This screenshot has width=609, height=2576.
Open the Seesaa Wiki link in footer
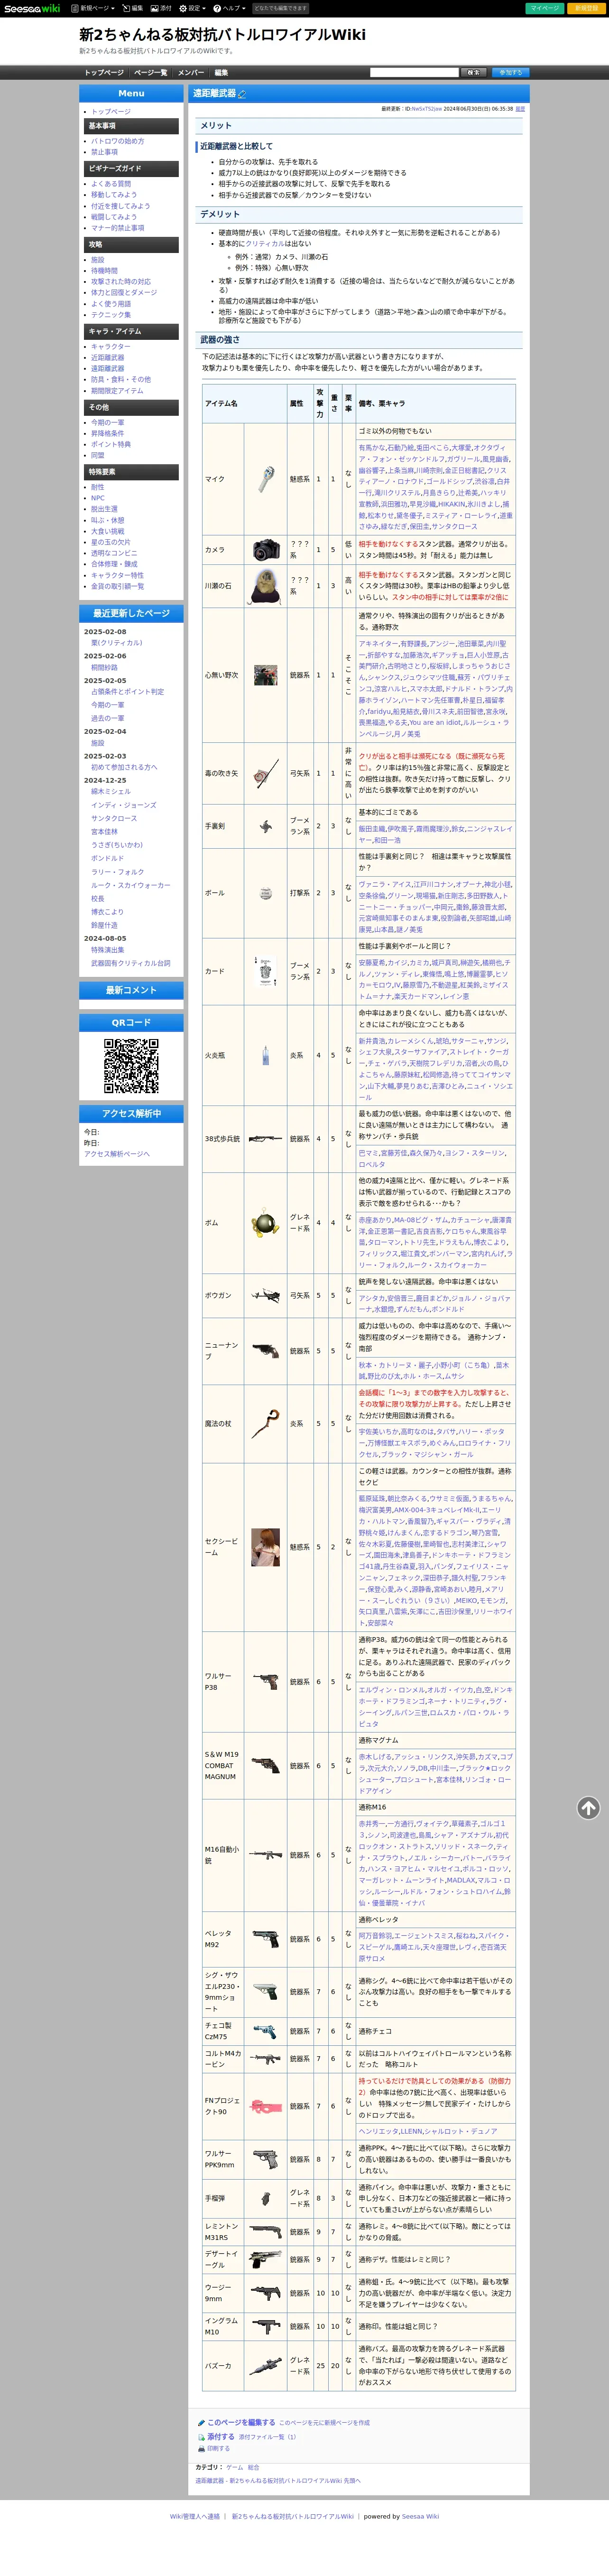point(420,2516)
